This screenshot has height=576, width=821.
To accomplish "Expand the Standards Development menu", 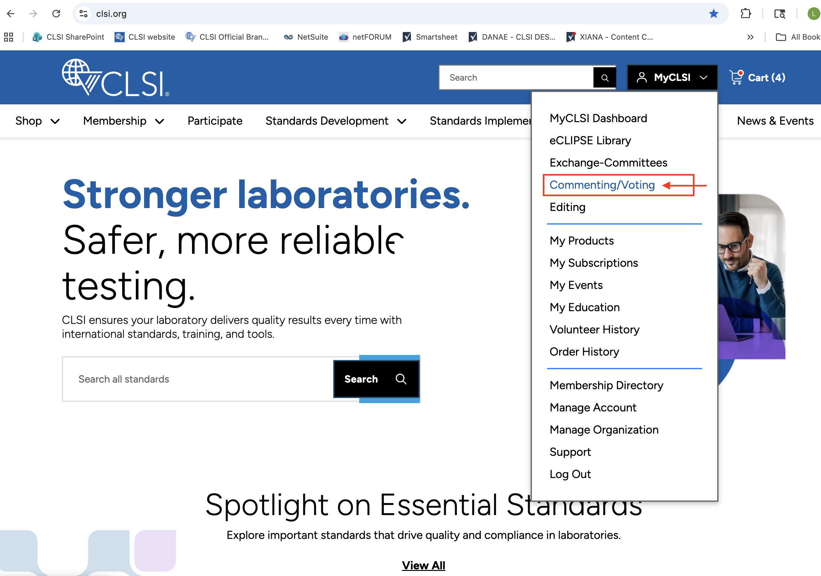I will (x=336, y=121).
